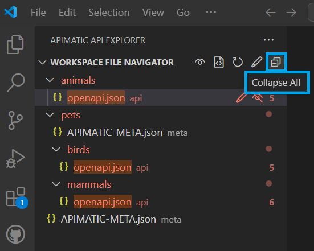This screenshot has width=314, height=251.
Task: Open the Explorer view in activity bar
Action: (x=15, y=44)
